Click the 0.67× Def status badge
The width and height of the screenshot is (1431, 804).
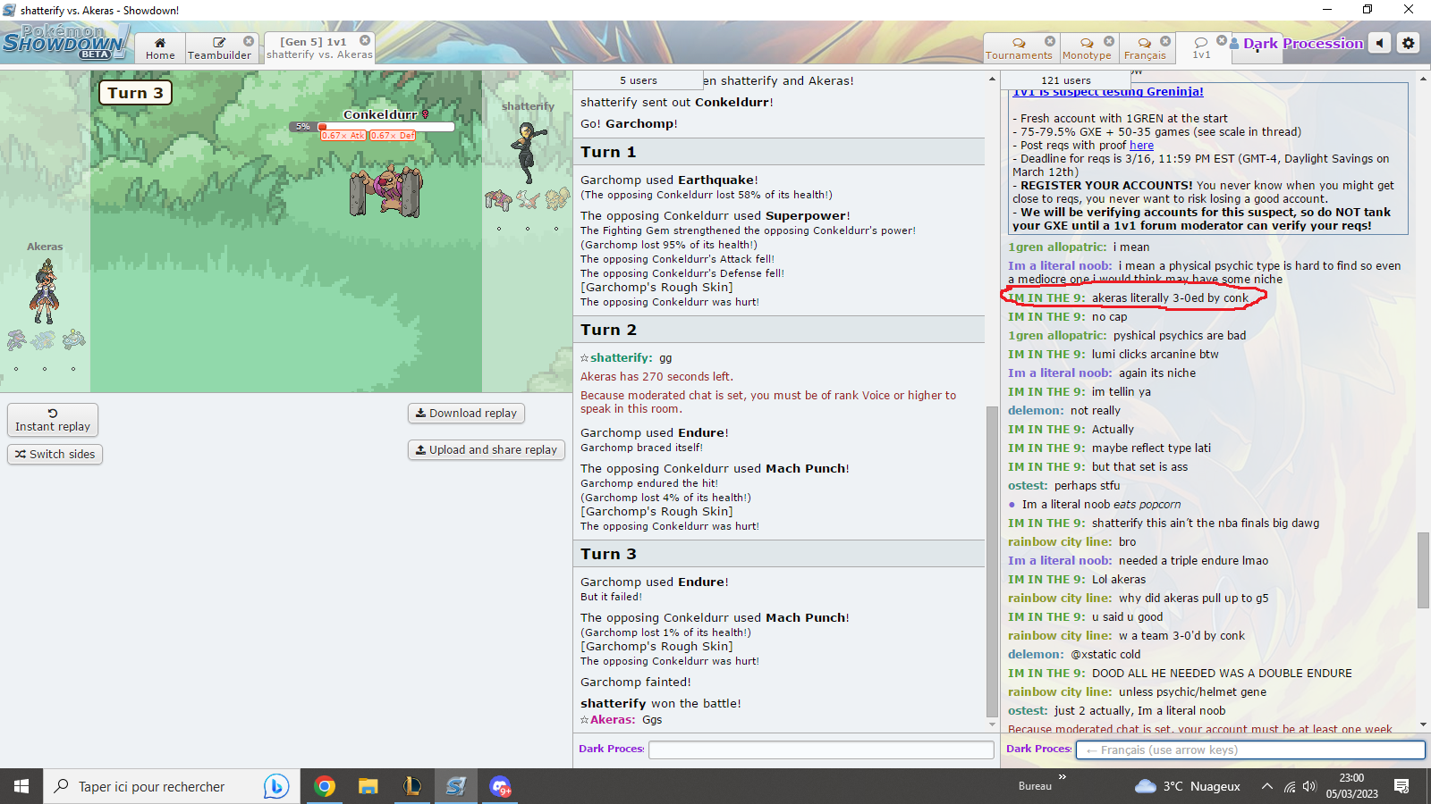[x=394, y=136]
